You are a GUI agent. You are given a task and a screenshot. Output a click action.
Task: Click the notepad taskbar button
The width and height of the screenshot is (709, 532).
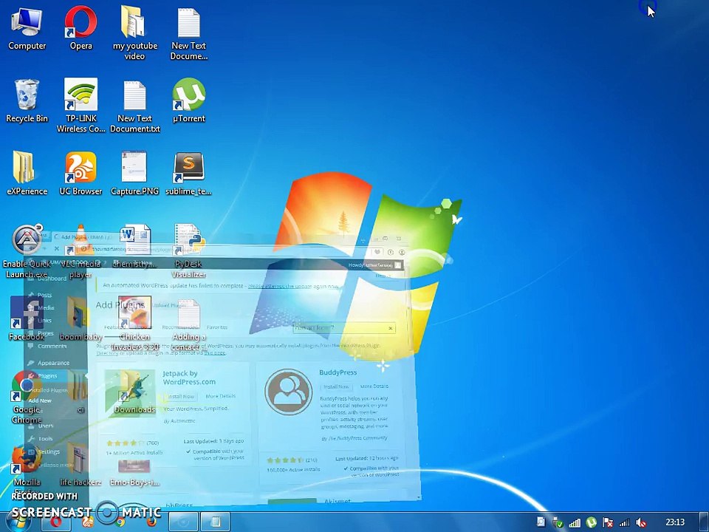coord(216,522)
